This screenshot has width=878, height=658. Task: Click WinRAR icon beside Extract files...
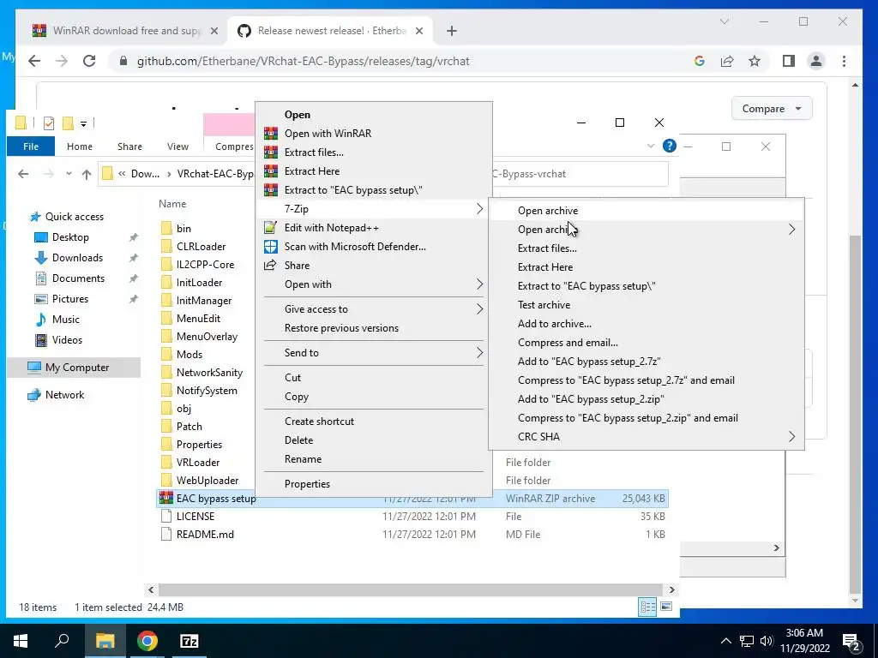[x=271, y=153]
